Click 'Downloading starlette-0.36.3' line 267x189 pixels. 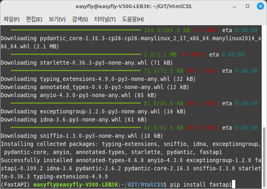pyautogui.click(x=87, y=63)
